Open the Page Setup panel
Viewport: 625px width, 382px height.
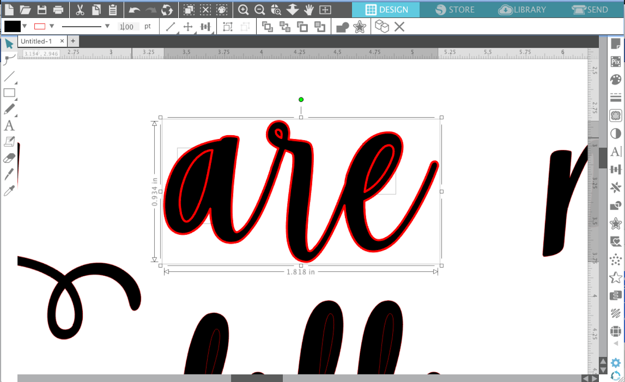click(615, 44)
